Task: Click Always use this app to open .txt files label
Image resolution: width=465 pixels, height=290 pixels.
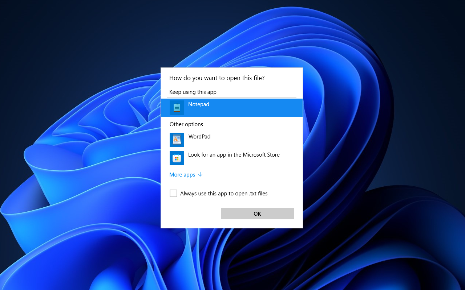Action: click(x=224, y=194)
